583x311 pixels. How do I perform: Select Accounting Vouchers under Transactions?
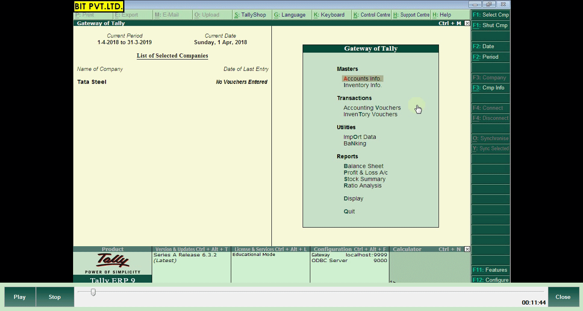[372, 108]
